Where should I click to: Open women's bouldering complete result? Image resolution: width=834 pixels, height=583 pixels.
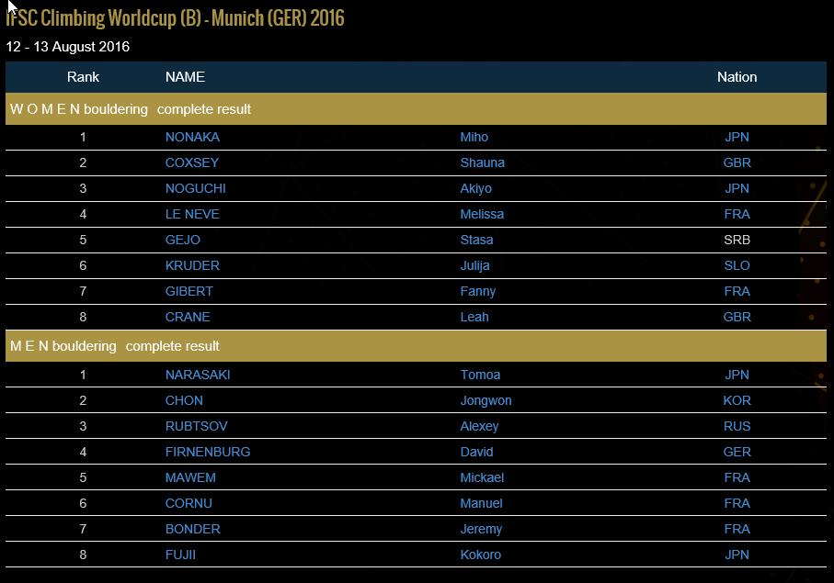point(204,109)
